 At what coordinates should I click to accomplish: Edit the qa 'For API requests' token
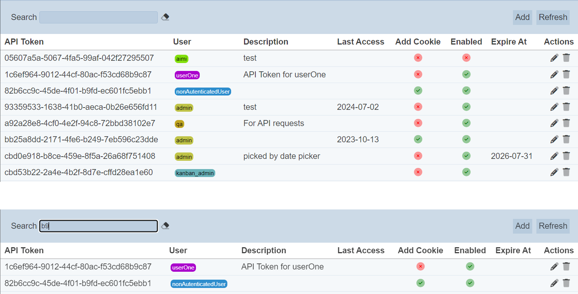[x=554, y=123]
